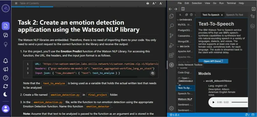Click the hexagon icon in right IDE bar
Screen dimensions: 257x117
(x=252, y=26)
